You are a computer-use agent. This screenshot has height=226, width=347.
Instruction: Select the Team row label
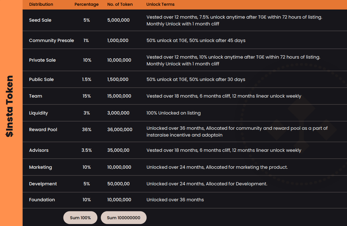pos(36,96)
